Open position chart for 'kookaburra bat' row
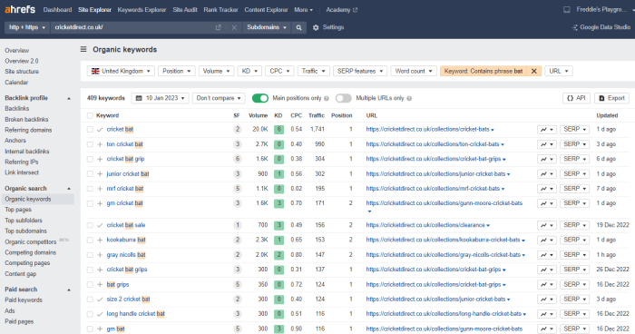This screenshot has width=635, height=334. [x=547, y=240]
